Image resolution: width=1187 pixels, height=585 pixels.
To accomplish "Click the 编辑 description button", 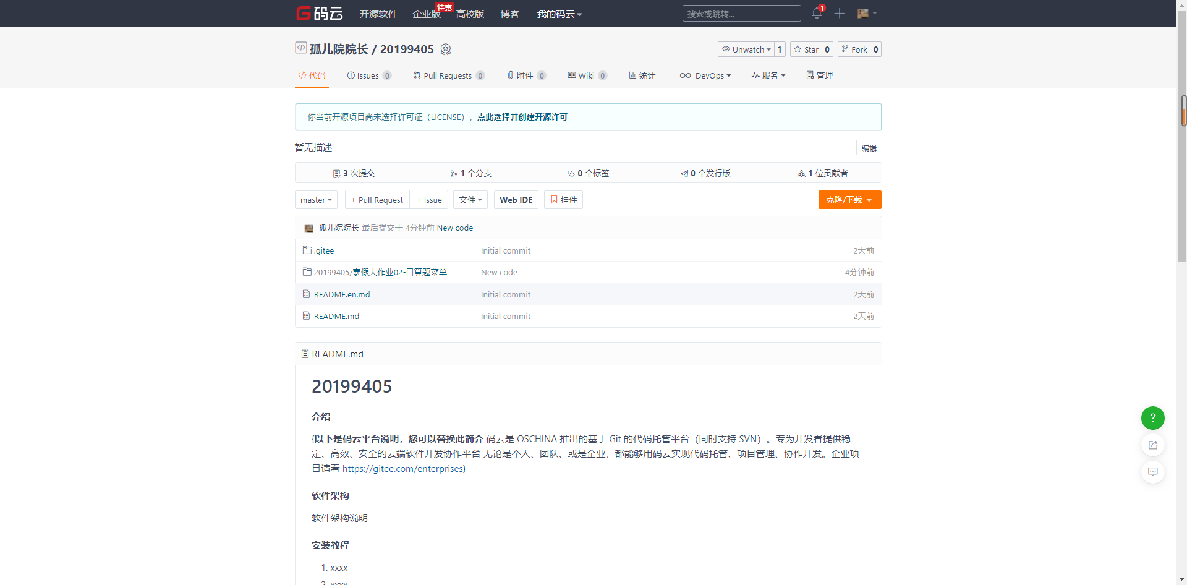I will tap(869, 148).
